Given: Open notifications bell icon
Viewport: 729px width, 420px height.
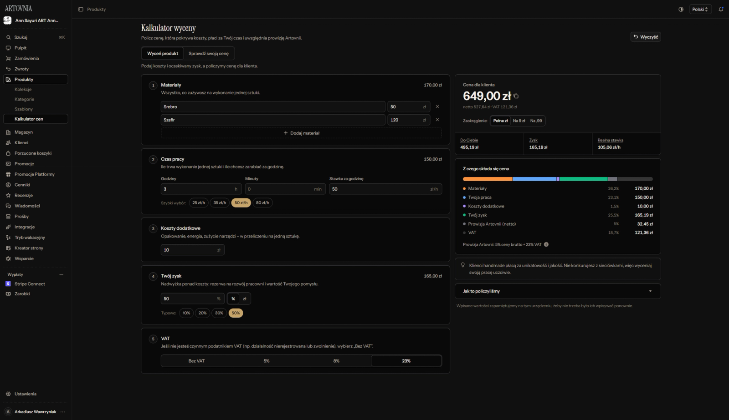Looking at the screenshot, I should click(721, 9).
